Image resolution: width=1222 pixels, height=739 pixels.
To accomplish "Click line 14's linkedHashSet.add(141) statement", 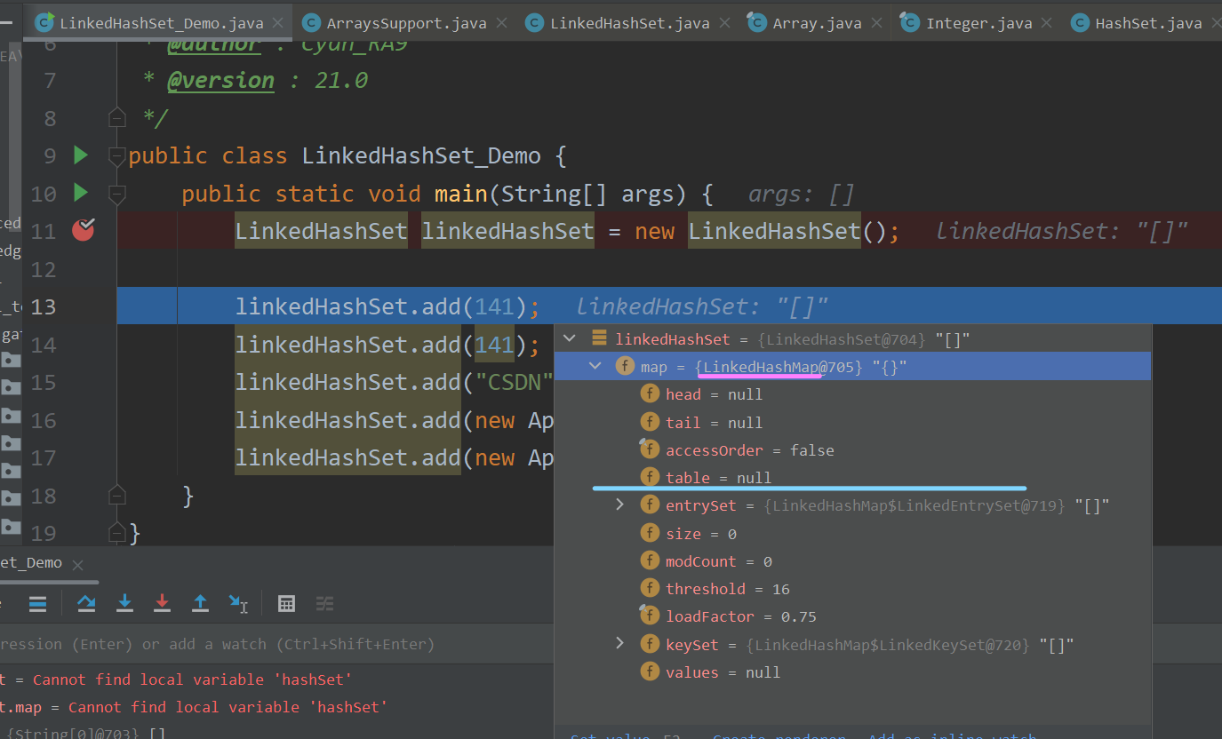I will (x=387, y=344).
